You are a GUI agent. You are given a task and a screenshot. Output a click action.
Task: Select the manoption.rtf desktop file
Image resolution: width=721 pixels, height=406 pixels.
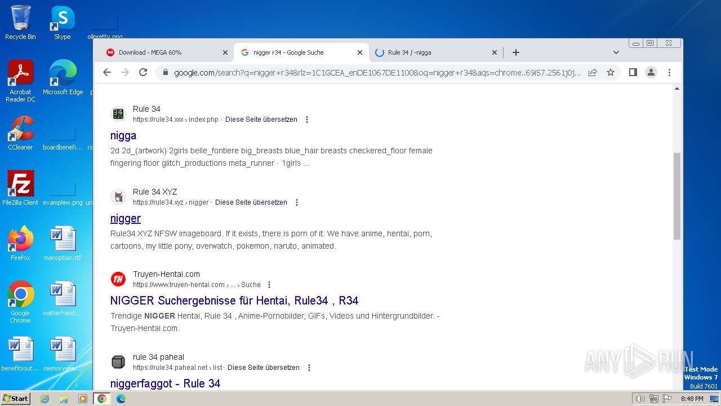[63, 243]
